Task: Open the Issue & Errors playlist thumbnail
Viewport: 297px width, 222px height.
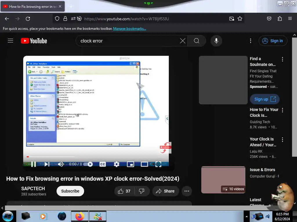Action: (223, 180)
